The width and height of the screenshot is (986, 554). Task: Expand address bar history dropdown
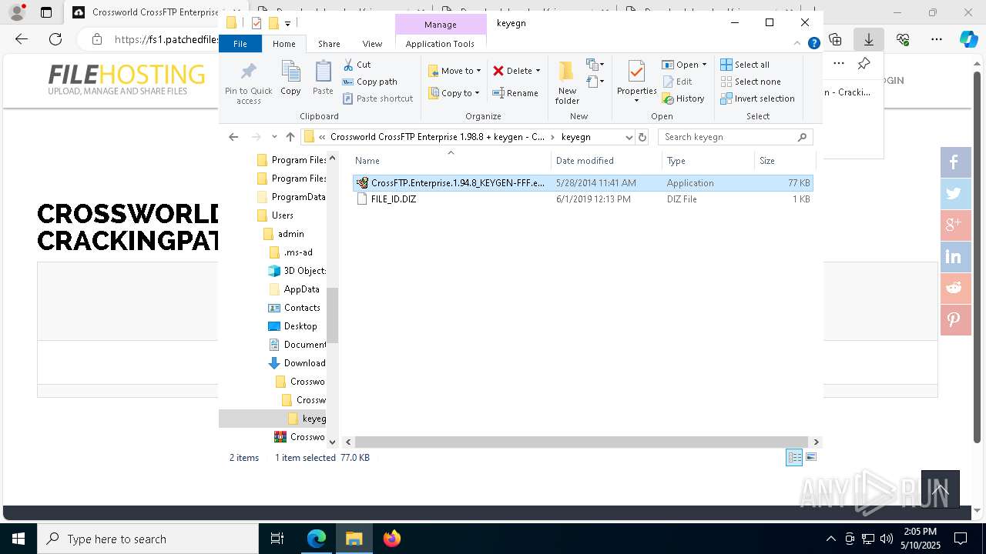[629, 137]
